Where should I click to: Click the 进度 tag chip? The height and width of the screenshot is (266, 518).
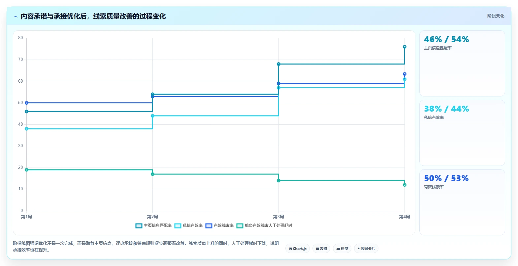(x=342, y=249)
